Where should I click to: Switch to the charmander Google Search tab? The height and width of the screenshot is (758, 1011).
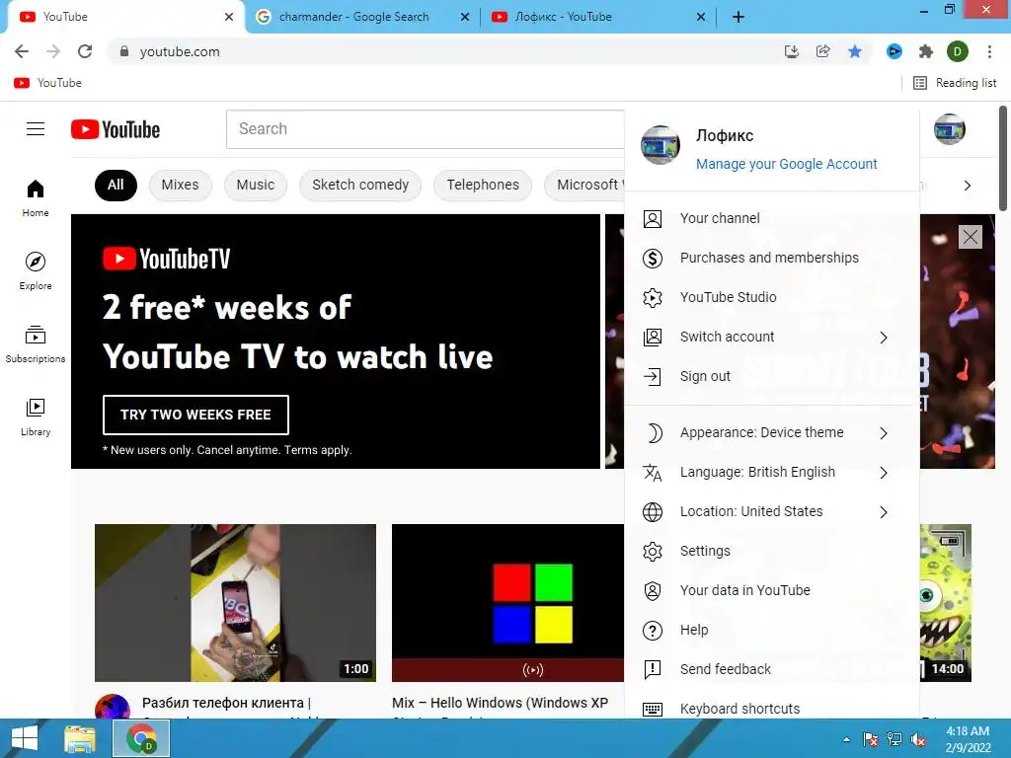tap(362, 17)
